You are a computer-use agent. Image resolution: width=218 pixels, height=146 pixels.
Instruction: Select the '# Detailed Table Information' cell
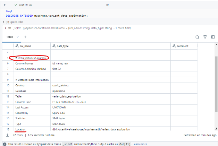click(x=32, y=80)
